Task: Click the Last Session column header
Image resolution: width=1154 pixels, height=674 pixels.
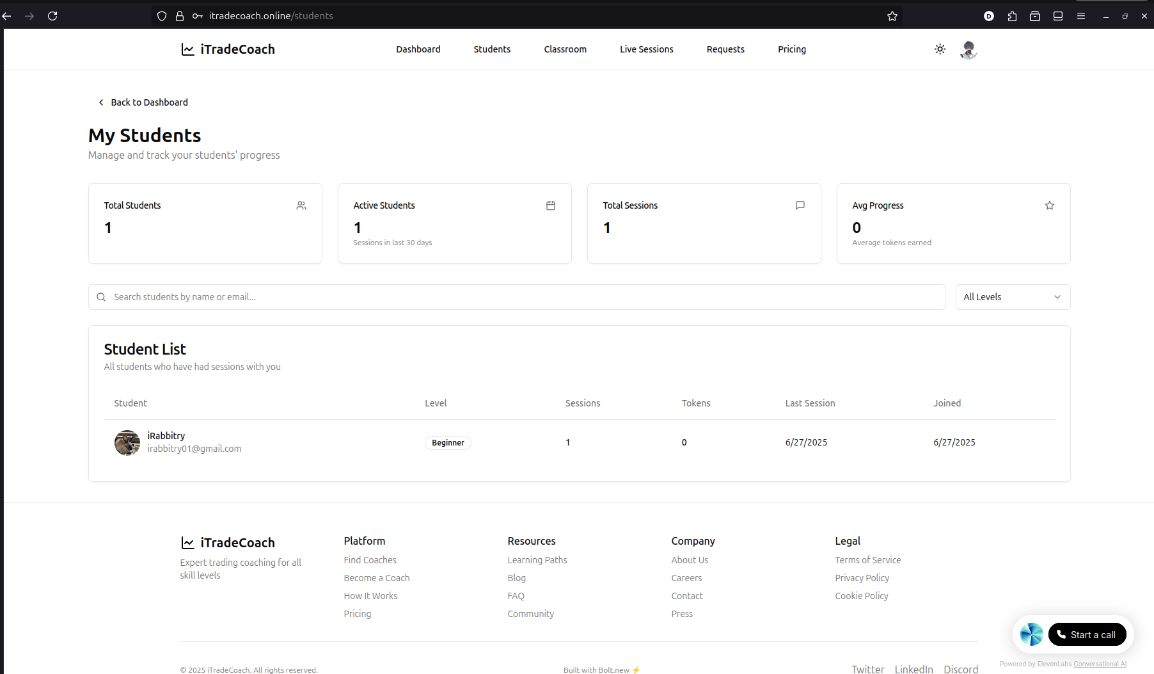Action: 810,403
